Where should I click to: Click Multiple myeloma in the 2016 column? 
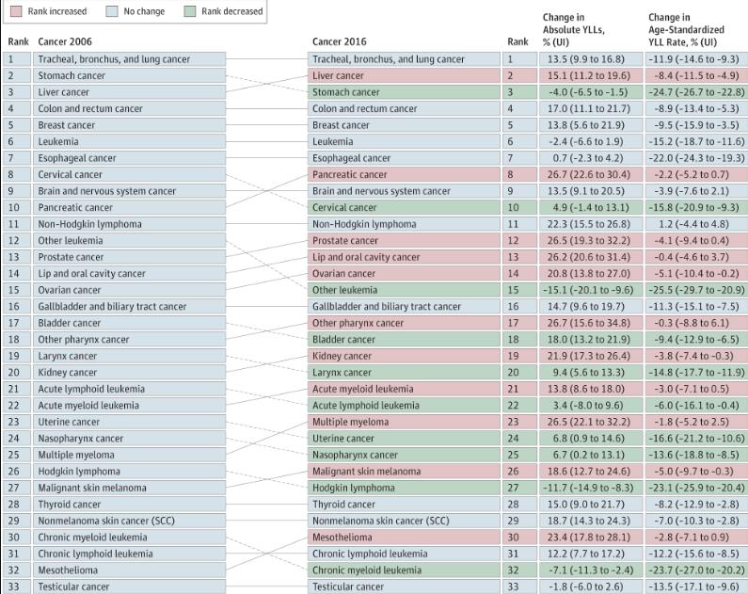click(350, 422)
